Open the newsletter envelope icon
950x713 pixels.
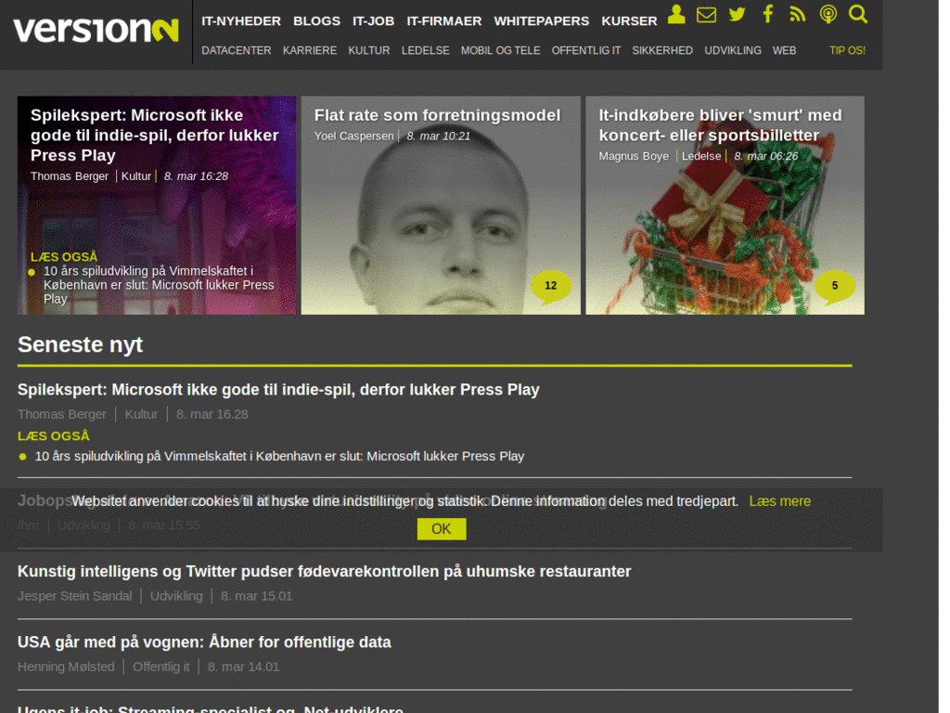706,14
